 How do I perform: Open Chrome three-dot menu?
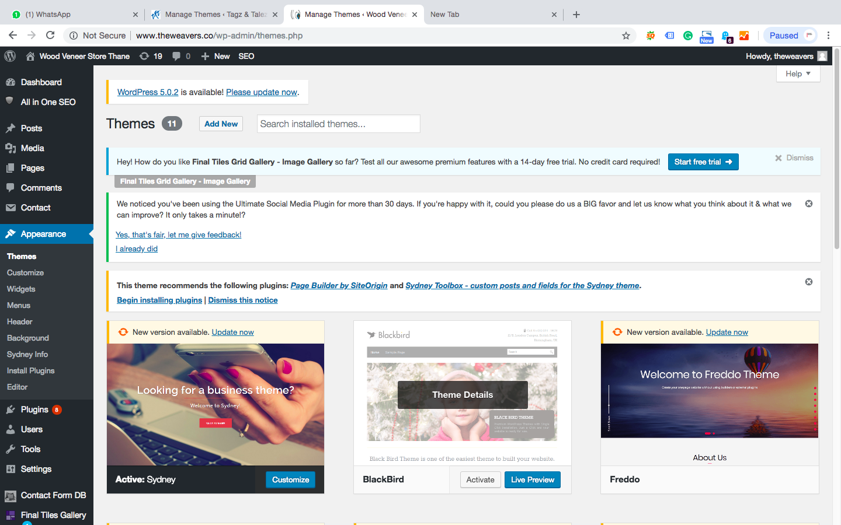[x=828, y=36]
